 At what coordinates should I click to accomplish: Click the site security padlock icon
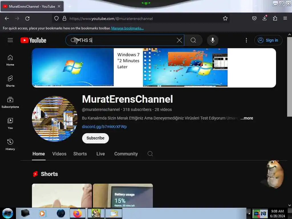coord(64,19)
